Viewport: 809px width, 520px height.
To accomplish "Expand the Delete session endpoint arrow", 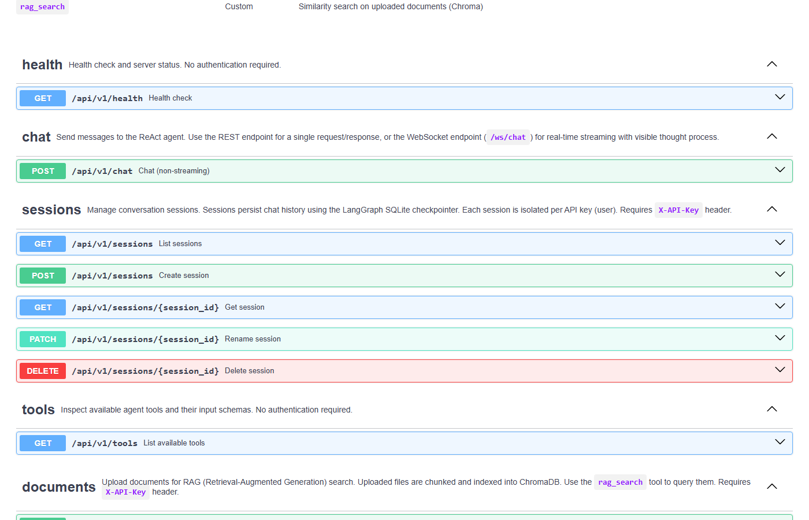I will click(780, 370).
